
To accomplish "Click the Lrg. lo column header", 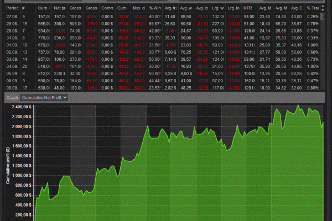I will (x=234, y=8).
